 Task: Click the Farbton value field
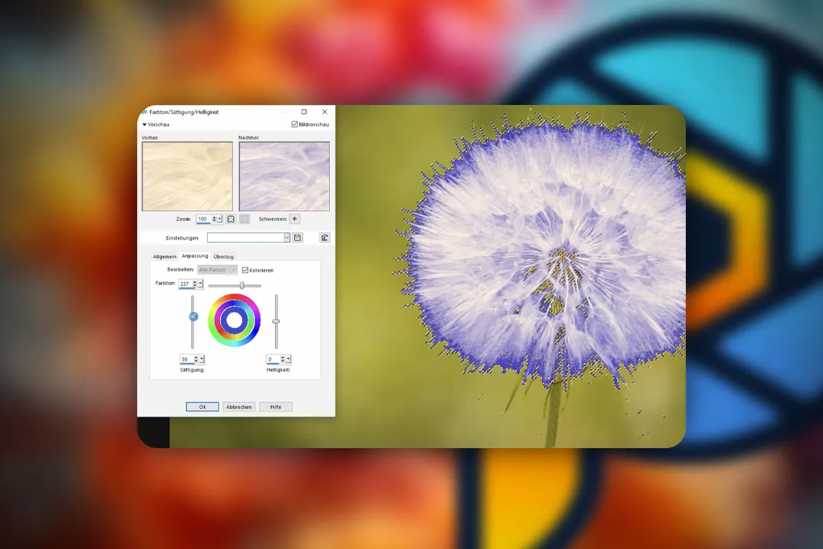point(185,283)
